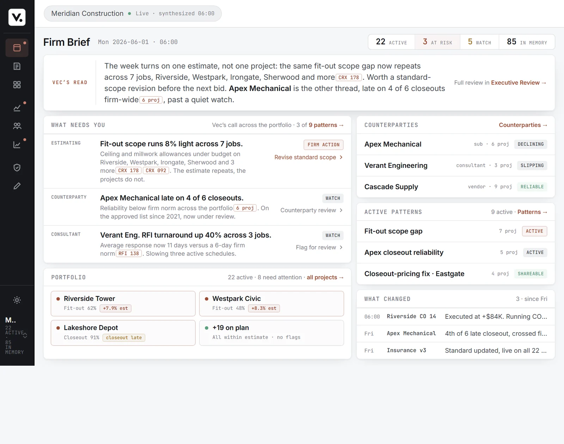Expand the workspace switcher chevron at sidebar bottom
The image size is (564, 444).
[25, 336]
